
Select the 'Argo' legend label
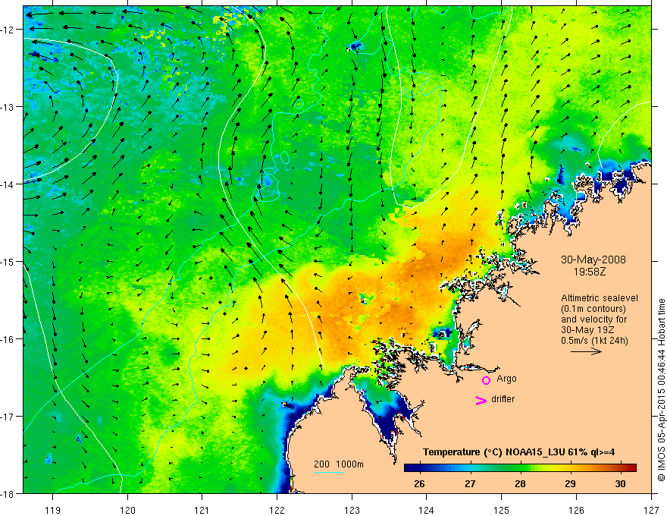506,379
